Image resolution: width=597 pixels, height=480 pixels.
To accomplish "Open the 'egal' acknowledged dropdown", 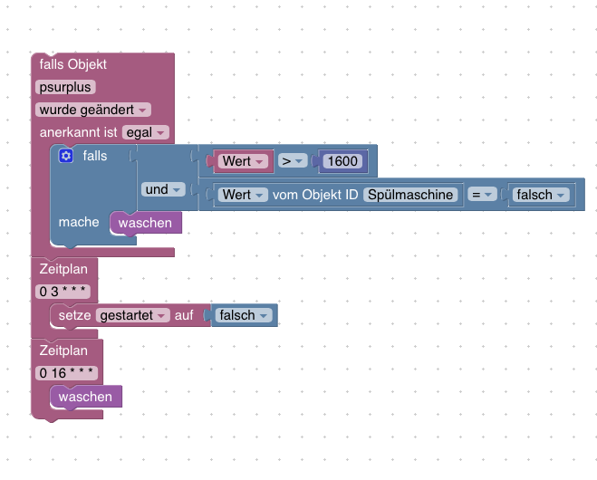I will pos(146,132).
